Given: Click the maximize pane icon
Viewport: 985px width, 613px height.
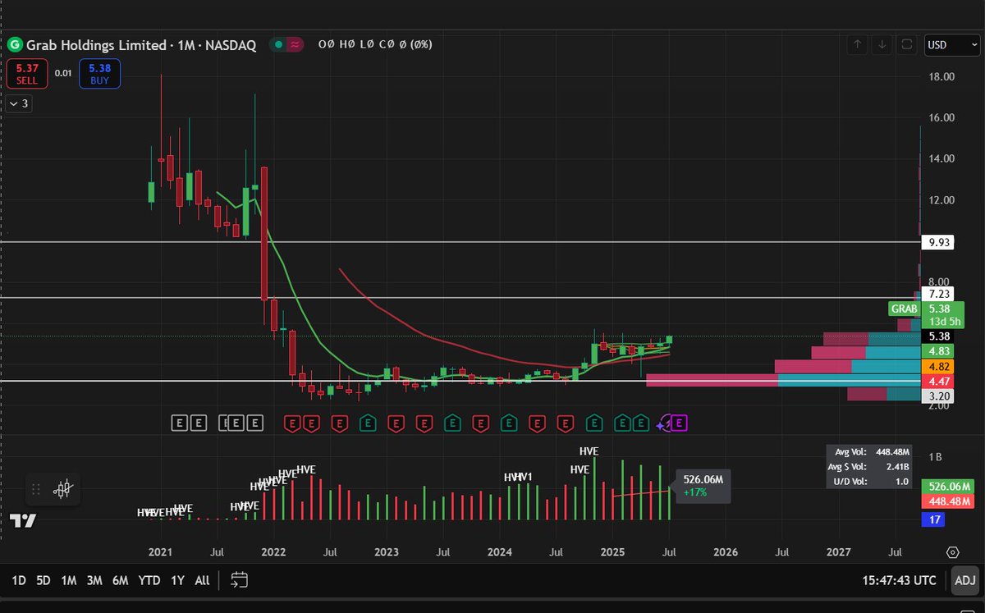Looking at the screenshot, I should coord(906,44).
